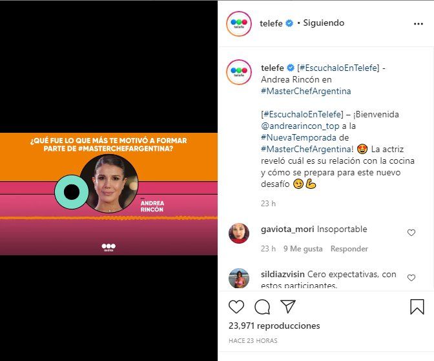Click the teal record circle on video
Screen dimensions: 434x361
72,192
